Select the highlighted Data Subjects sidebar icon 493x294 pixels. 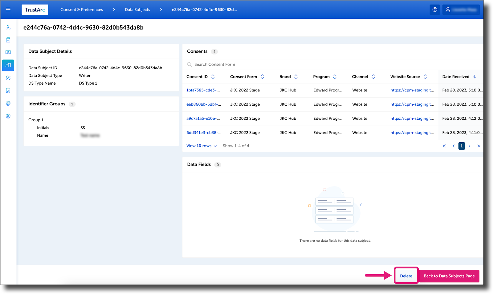[x=8, y=65]
